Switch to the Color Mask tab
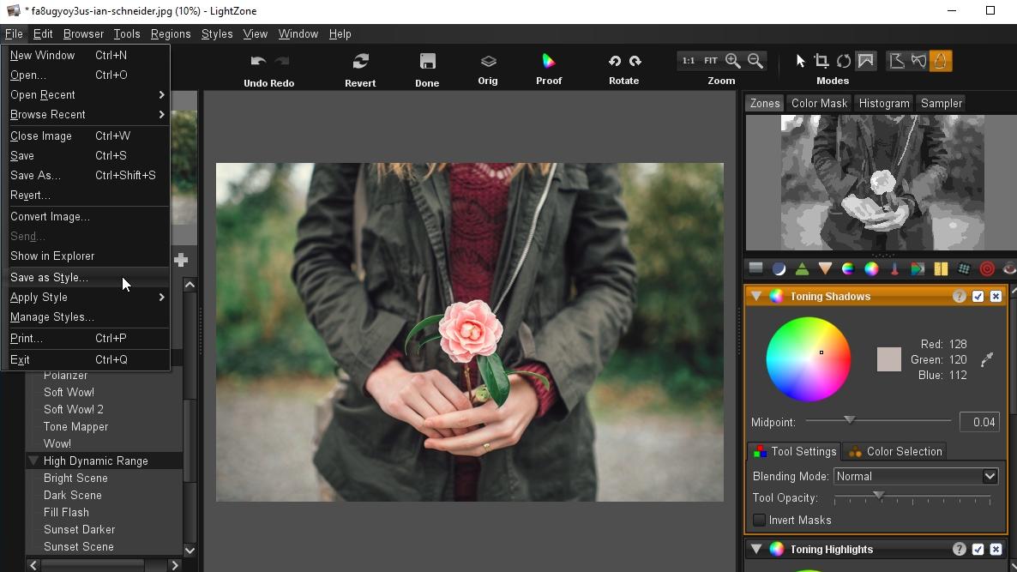 click(x=819, y=103)
